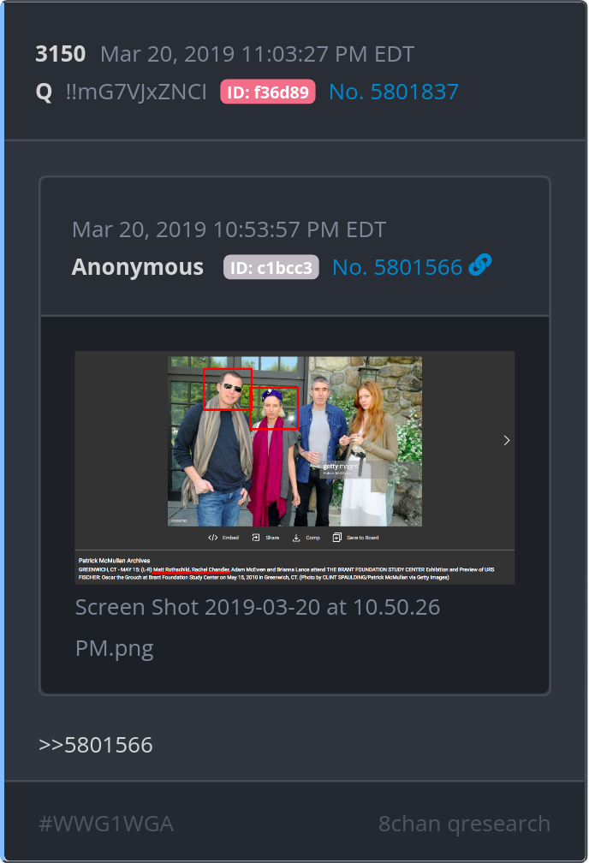Click the Patrick McMullan Archives caption heading
This screenshot has height=863, width=589.
(x=114, y=560)
